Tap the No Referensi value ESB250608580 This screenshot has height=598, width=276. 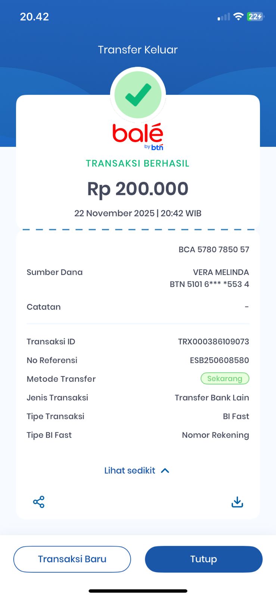219,360
